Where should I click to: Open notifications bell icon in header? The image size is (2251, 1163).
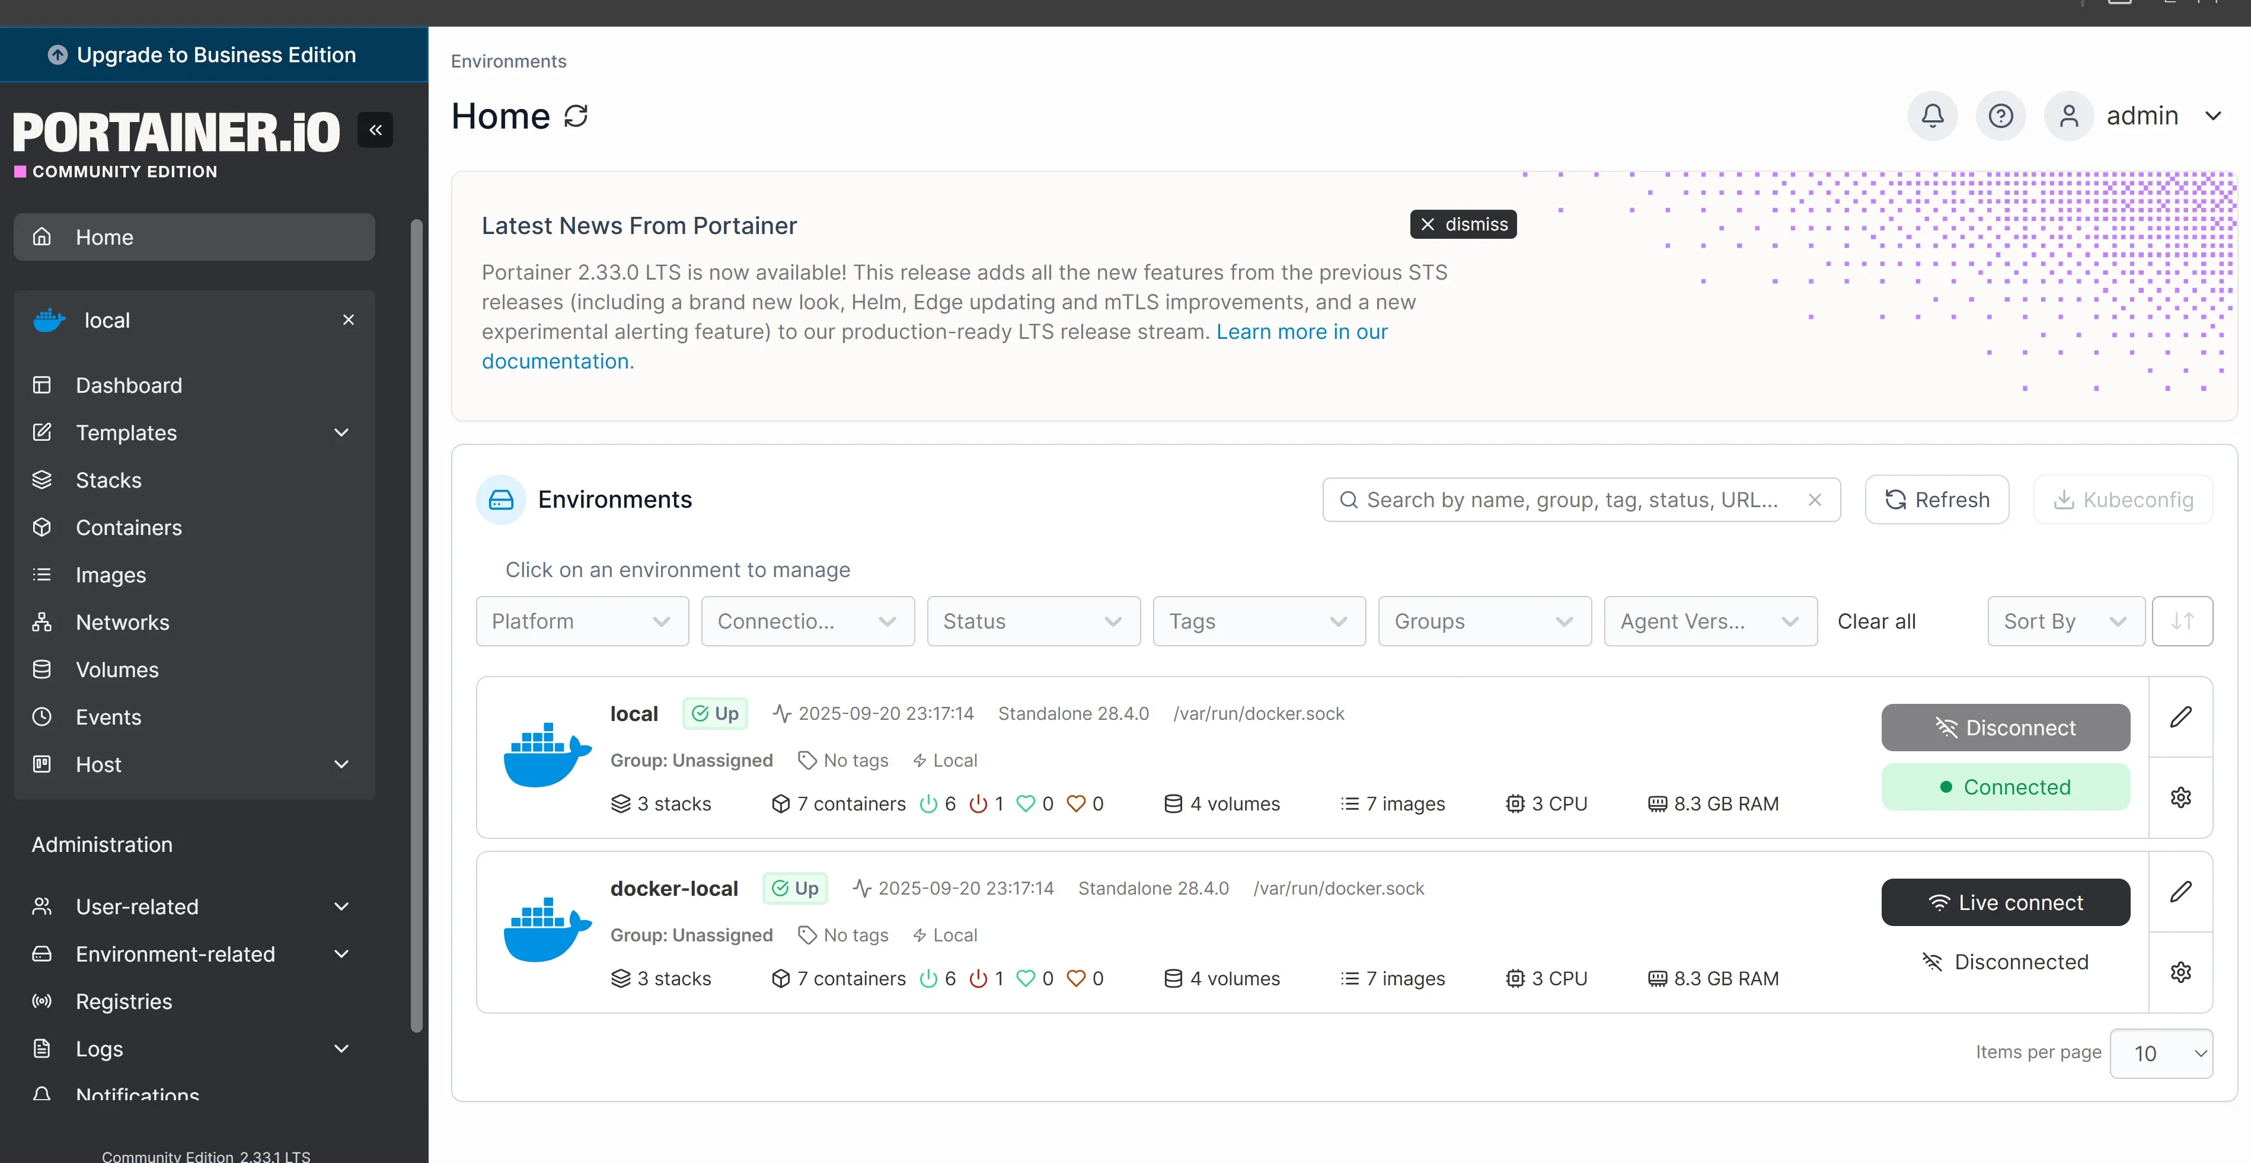coord(1932,116)
